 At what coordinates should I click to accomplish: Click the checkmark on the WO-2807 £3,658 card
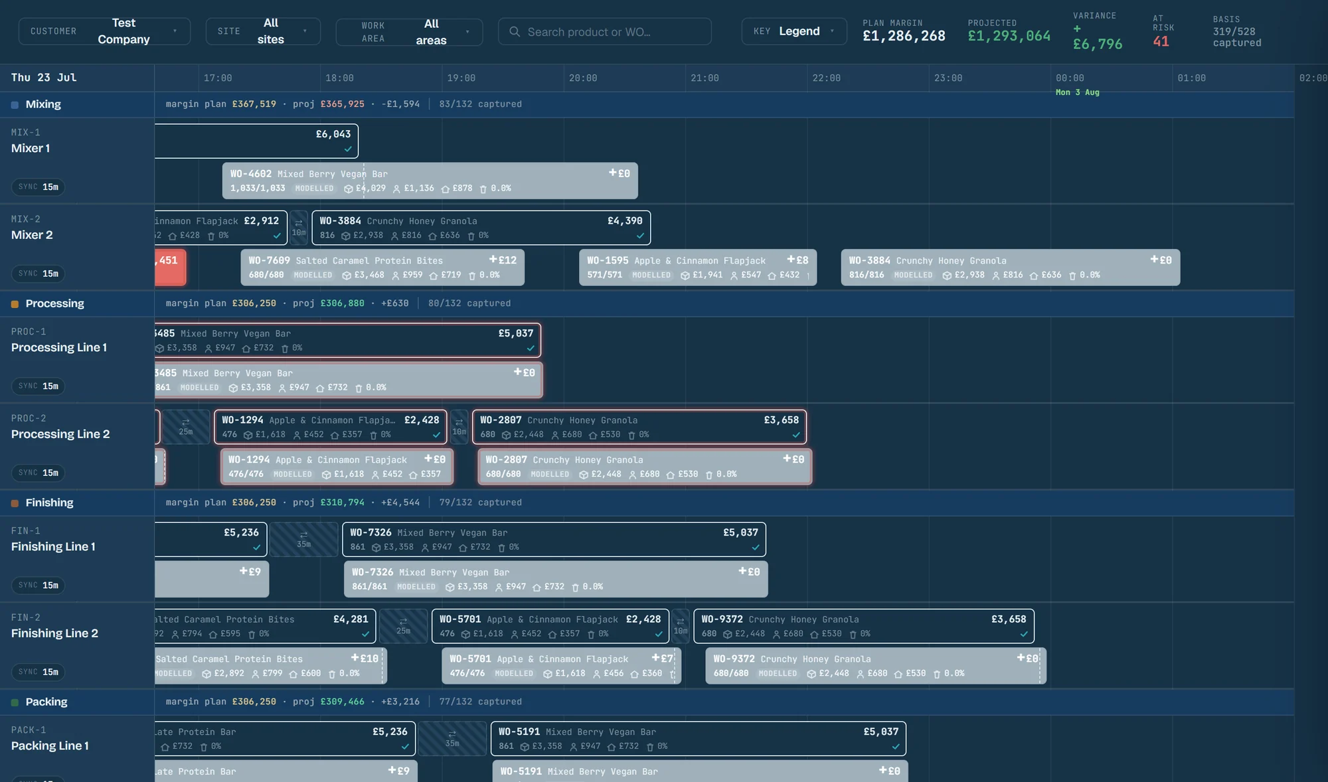coord(796,435)
